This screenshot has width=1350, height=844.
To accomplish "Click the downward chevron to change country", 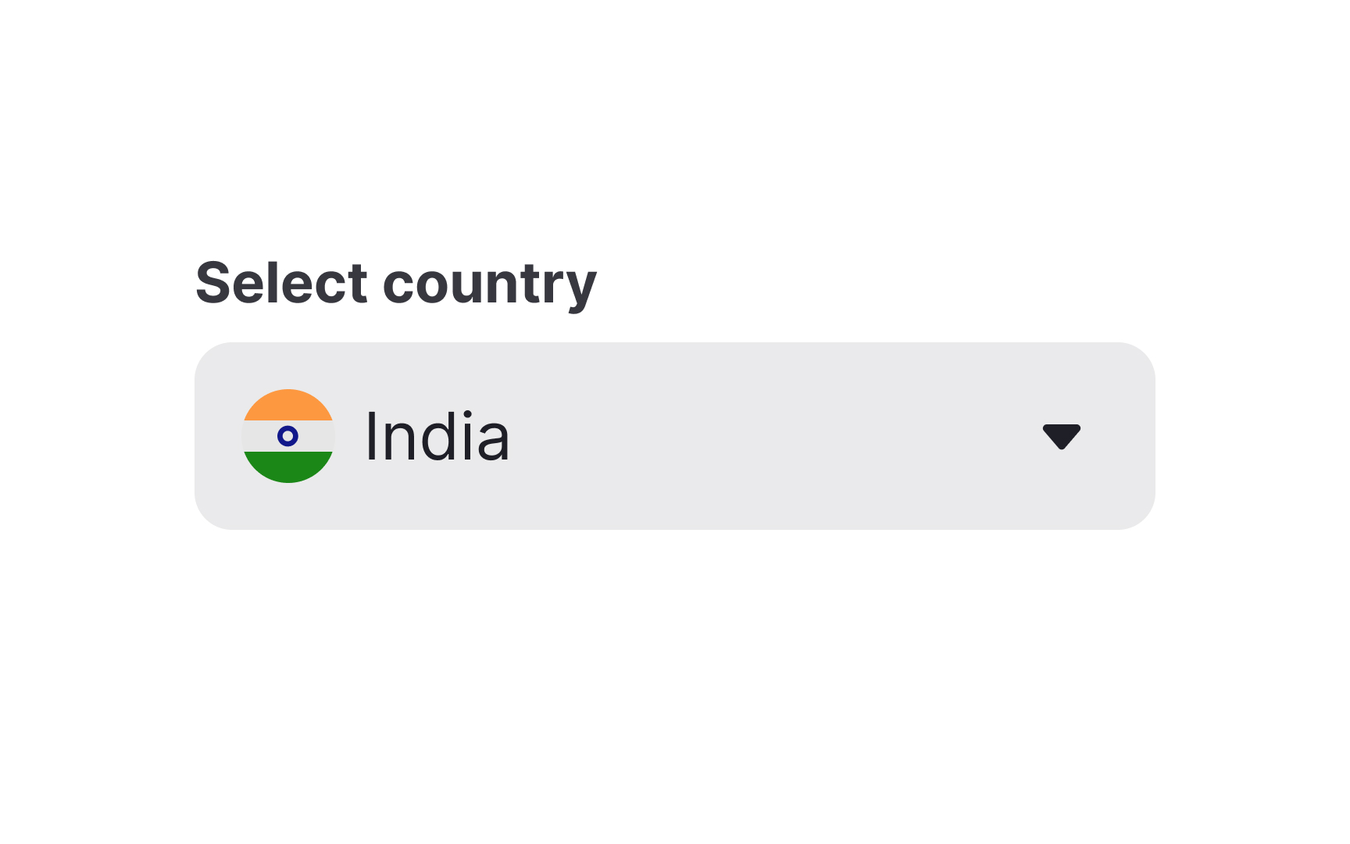I will 1062,436.
